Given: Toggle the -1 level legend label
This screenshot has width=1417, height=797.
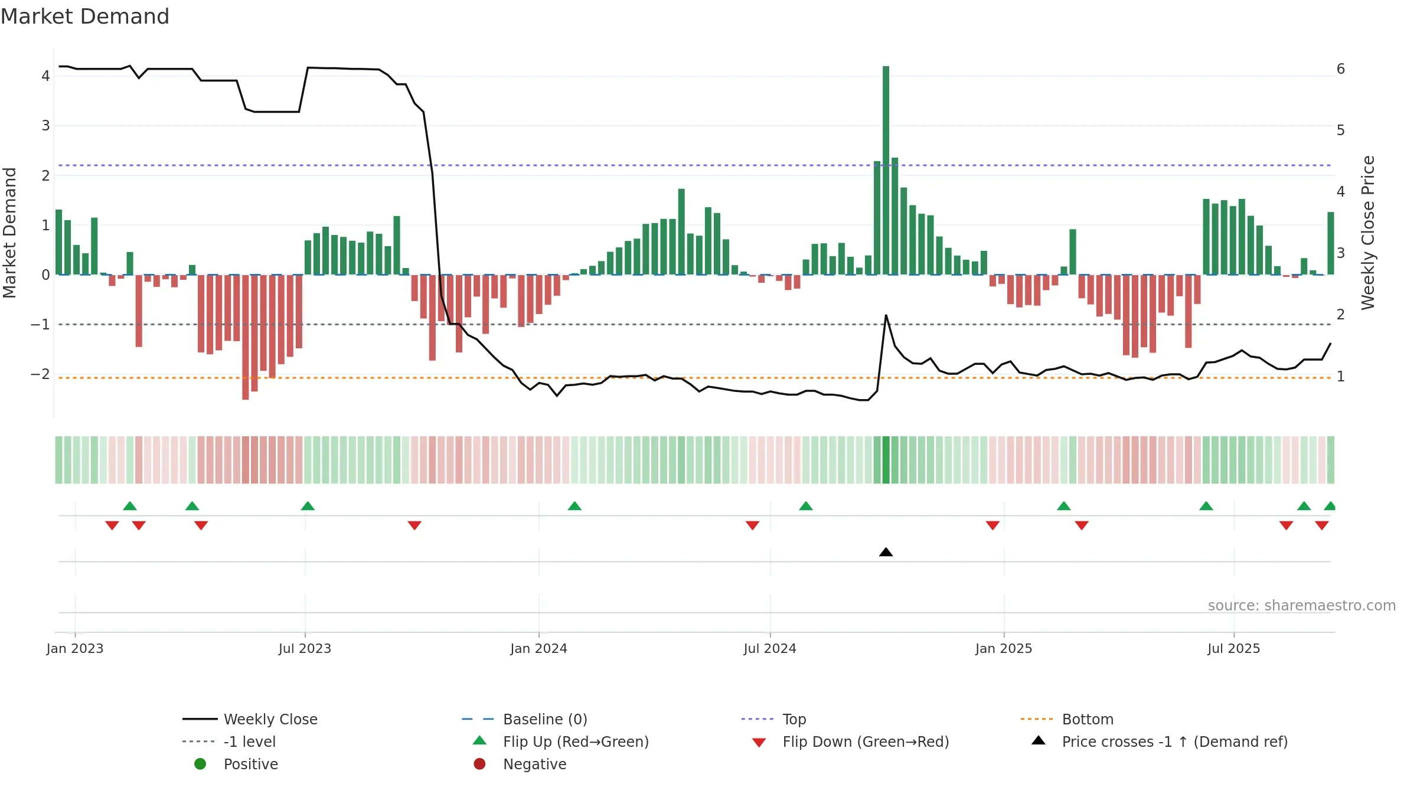Looking at the screenshot, I should pos(250,742).
